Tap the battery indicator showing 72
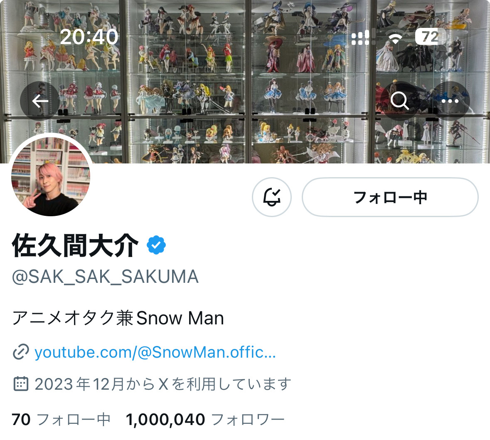490x440 pixels. click(431, 37)
